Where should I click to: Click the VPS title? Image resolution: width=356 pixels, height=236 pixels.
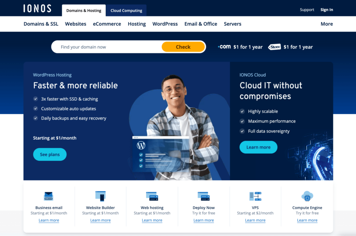click(255, 208)
